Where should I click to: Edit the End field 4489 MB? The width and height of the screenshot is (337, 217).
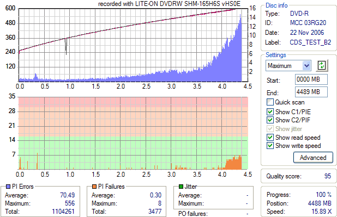(311, 92)
